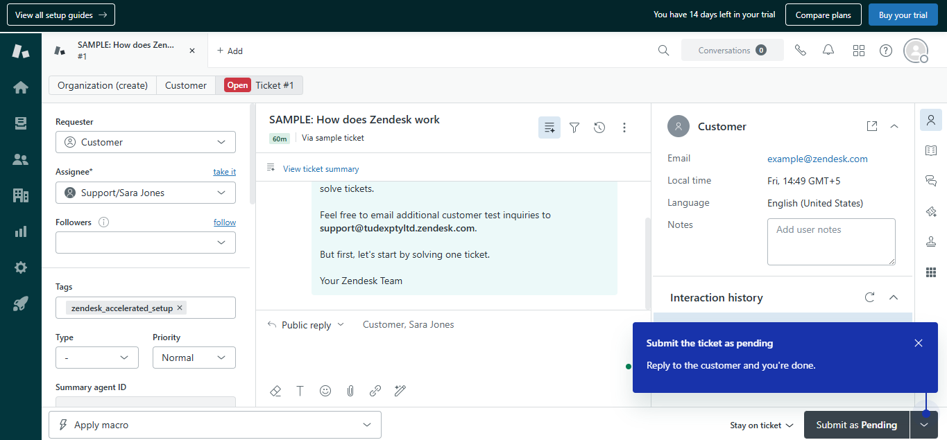Open Admin gear icon in sidebar
The width and height of the screenshot is (947, 440).
tap(21, 267)
